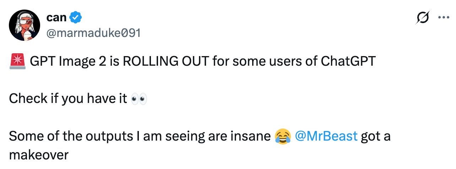Open the three-dot More options menu
This screenshot has width=456, height=169.
tap(444, 17)
